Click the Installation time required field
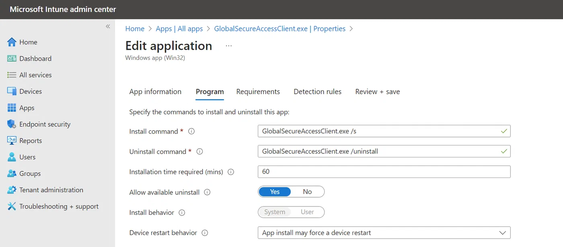The width and height of the screenshot is (563, 247). coord(384,171)
